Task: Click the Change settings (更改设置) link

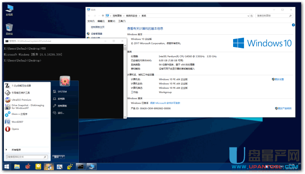Action: (279, 80)
